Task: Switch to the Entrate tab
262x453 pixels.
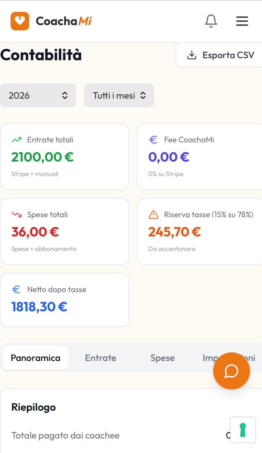Action: pos(100,358)
